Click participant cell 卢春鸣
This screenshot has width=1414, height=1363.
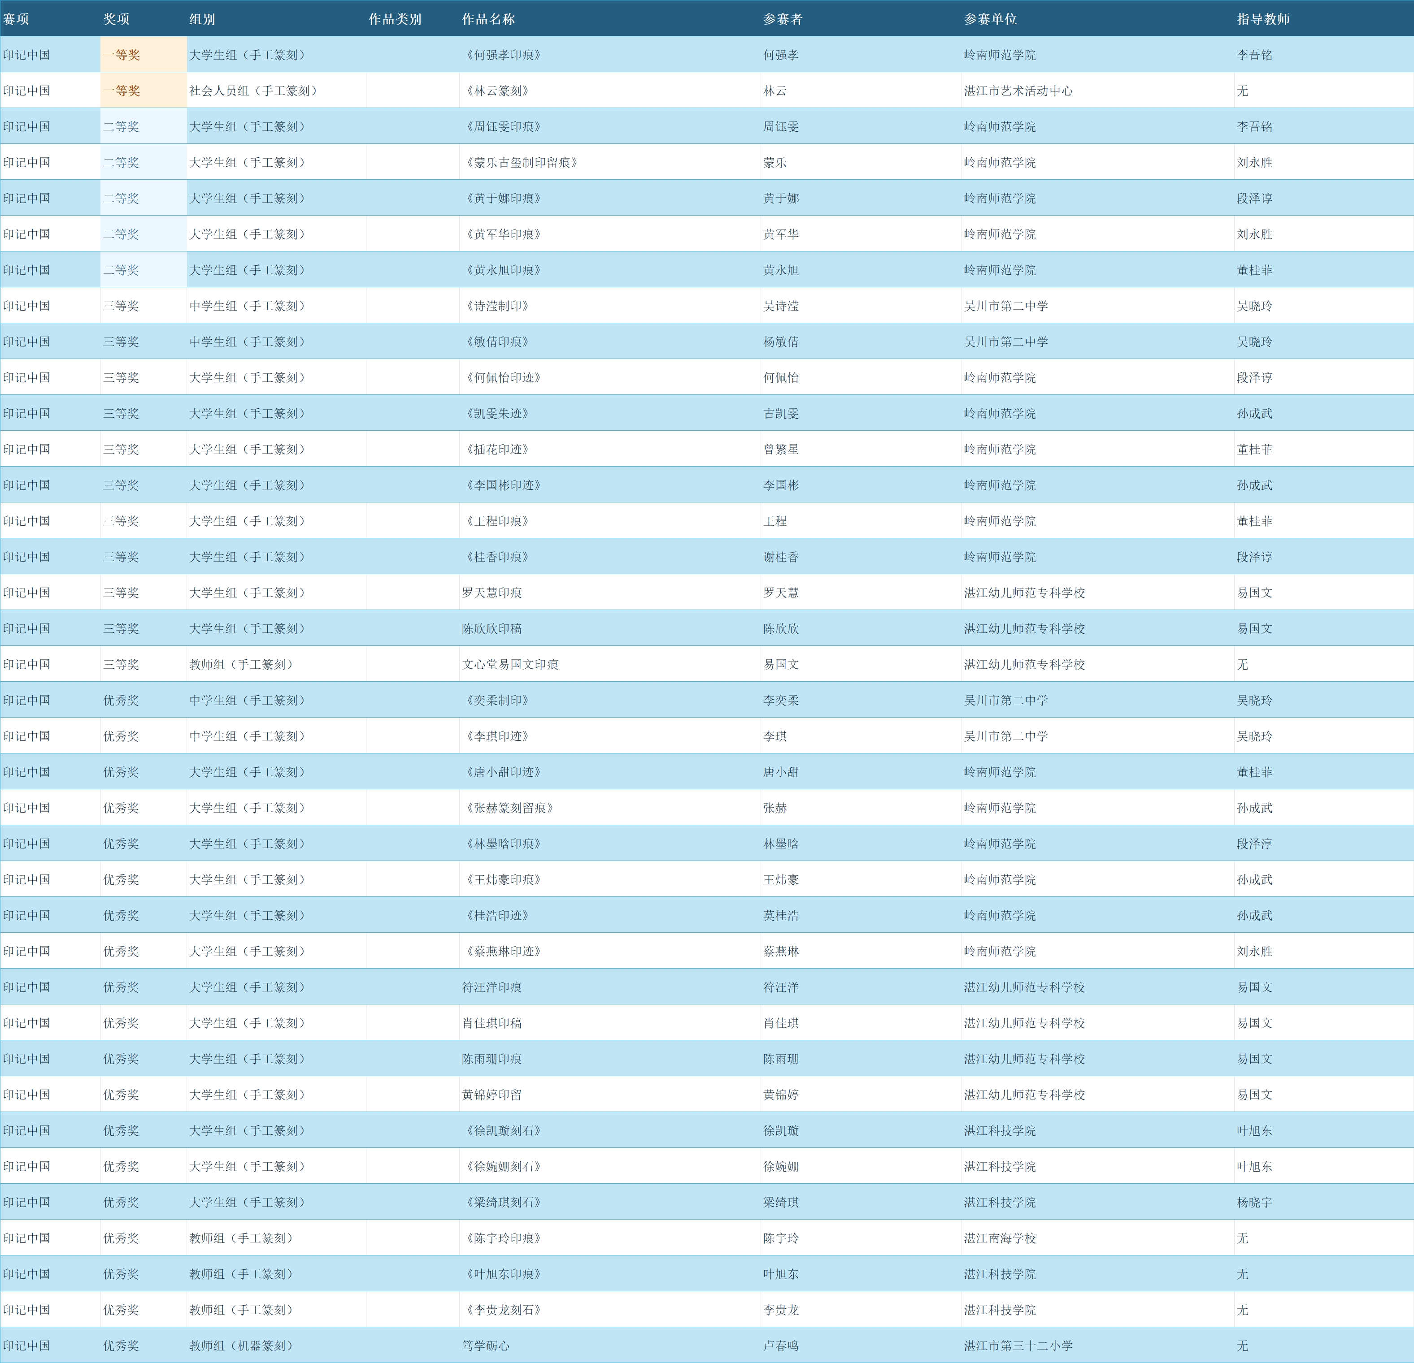(861, 1346)
